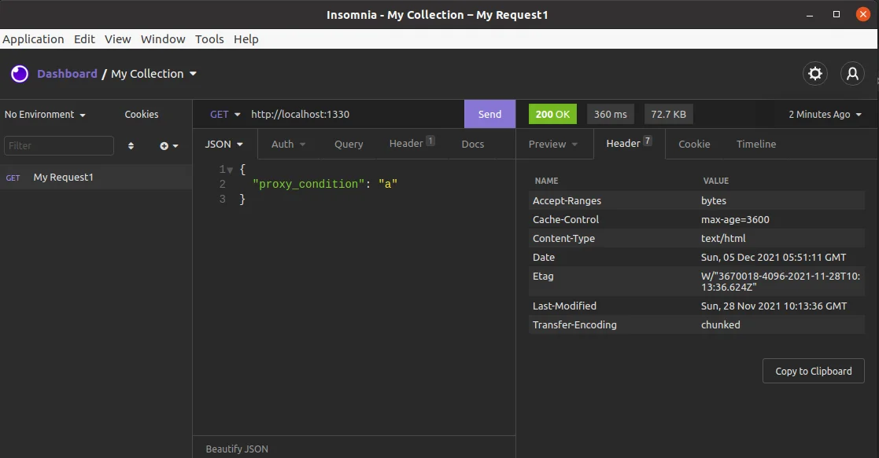Open the Edit menu

[x=84, y=39]
